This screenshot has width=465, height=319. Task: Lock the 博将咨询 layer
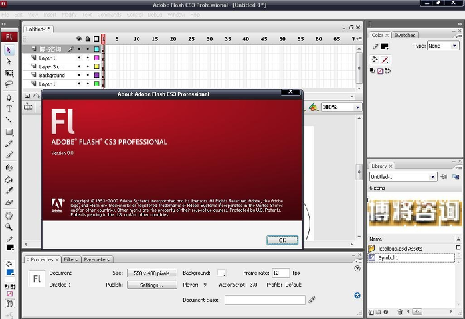(88, 49)
